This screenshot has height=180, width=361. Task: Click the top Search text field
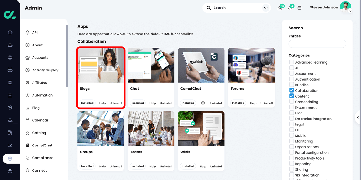(x=237, y=8)
